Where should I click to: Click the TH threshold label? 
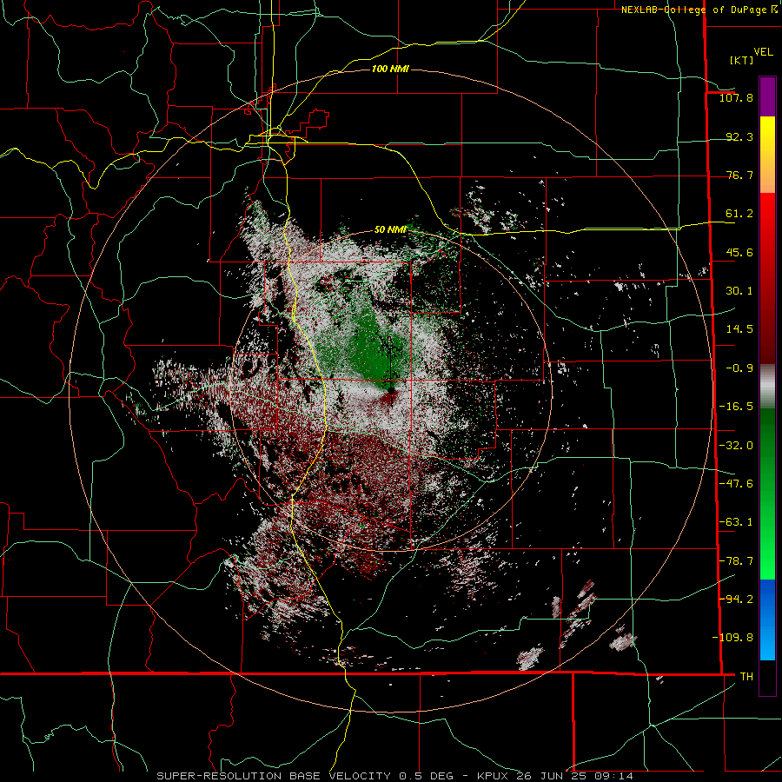pos(746,677)
